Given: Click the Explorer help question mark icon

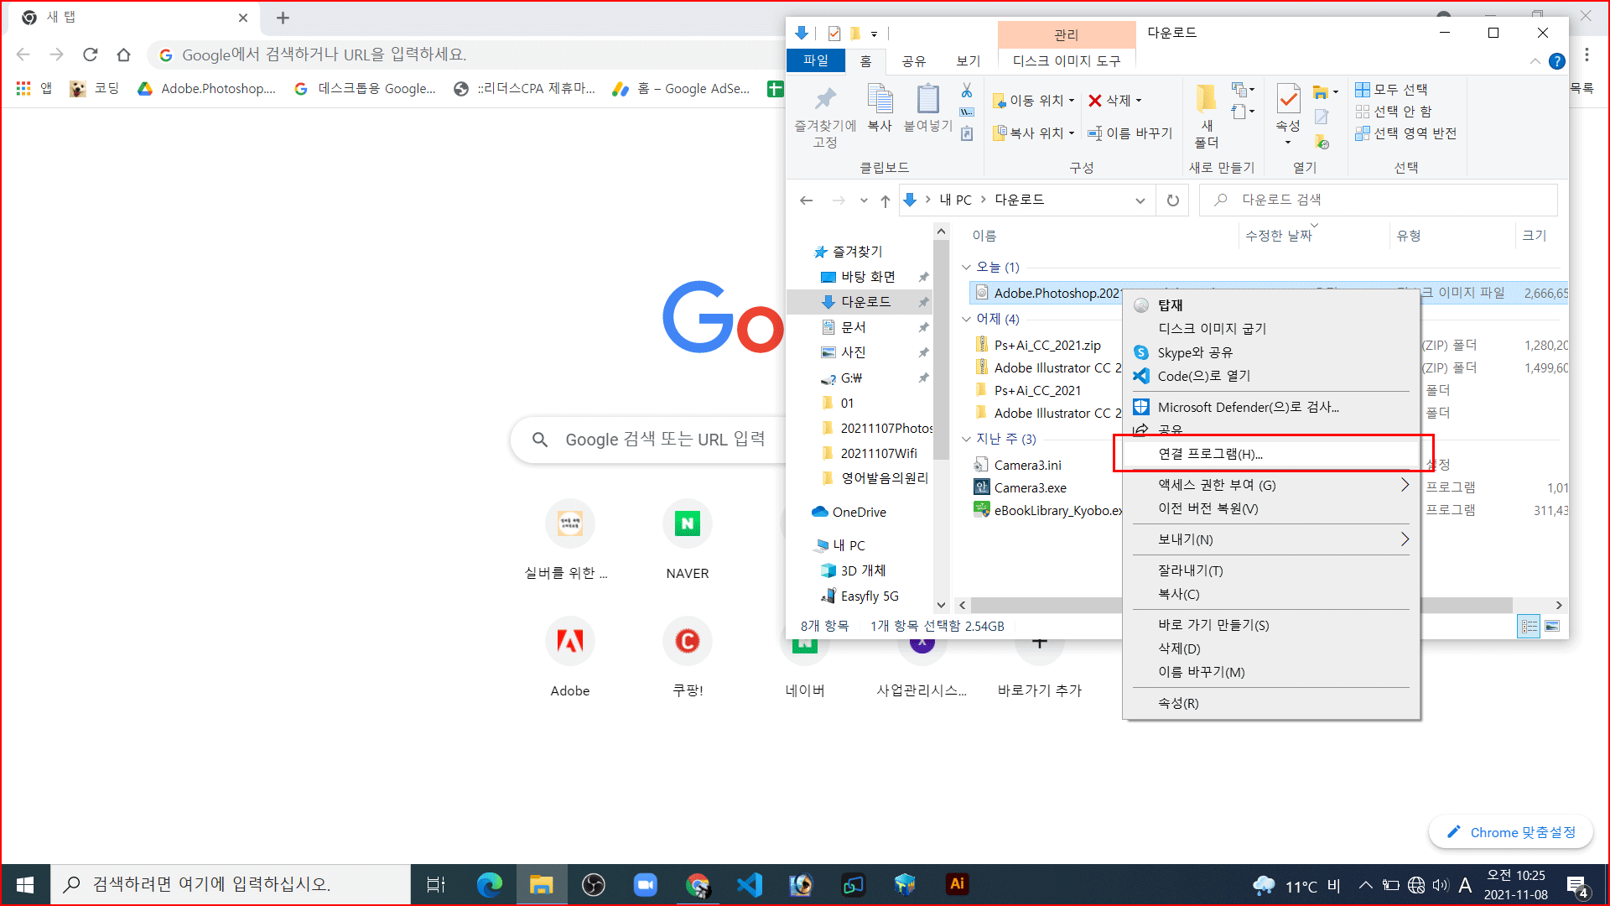Looking at the screenshot, I should pos(1557,61).
